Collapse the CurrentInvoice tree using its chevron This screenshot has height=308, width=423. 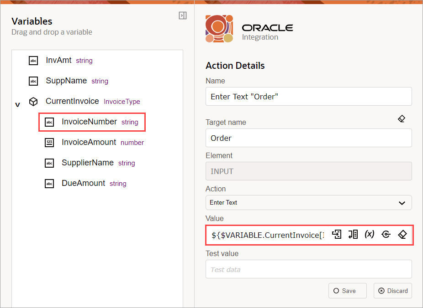point(17,104)
